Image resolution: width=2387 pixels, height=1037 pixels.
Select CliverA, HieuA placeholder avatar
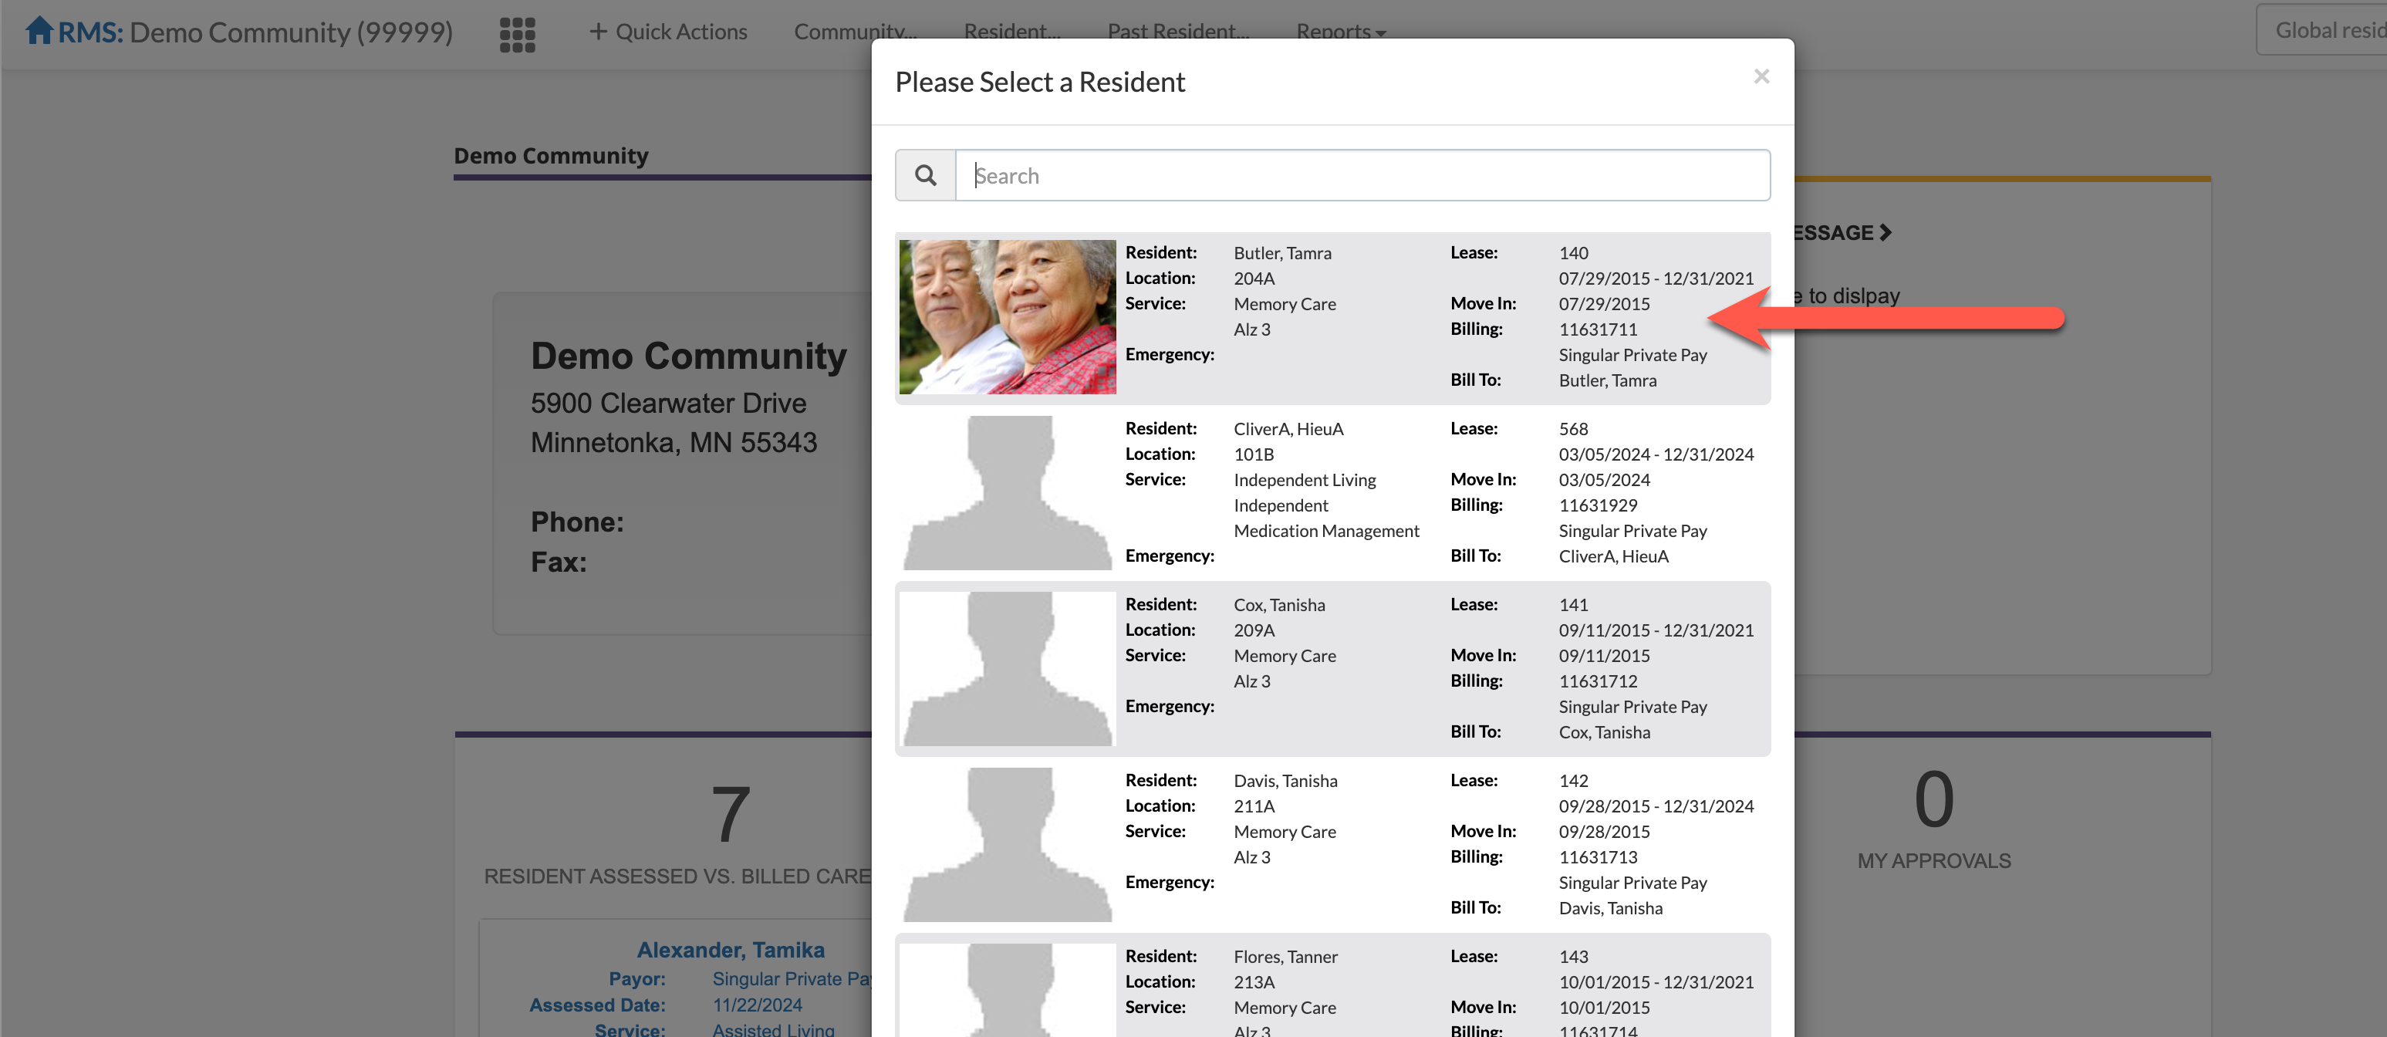coord(1008,492)
